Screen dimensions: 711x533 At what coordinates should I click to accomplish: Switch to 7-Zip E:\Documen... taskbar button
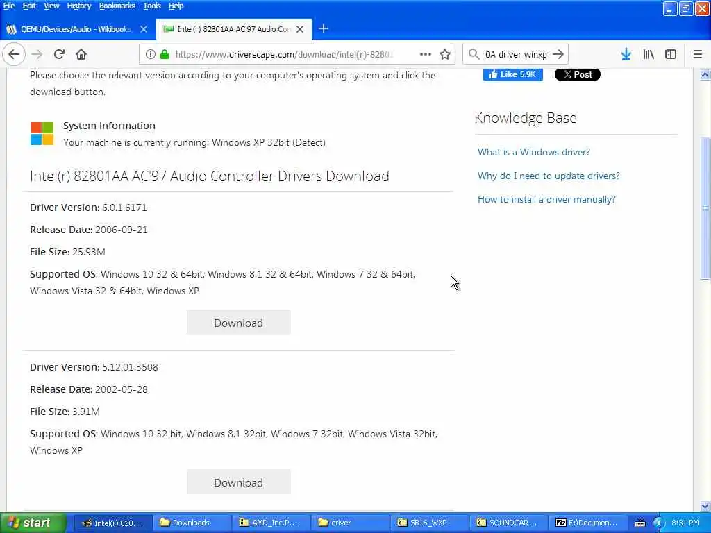587,523
